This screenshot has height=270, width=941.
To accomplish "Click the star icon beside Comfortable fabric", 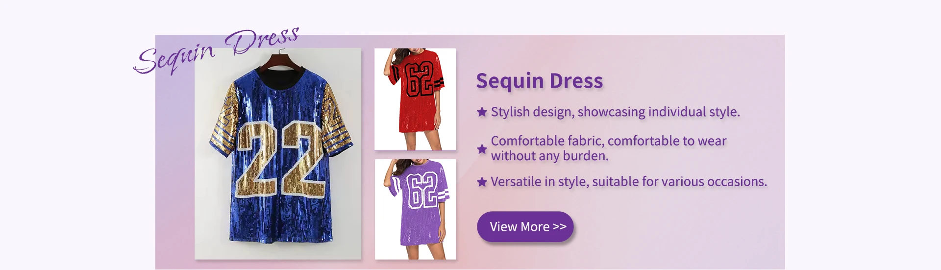I will pos(482,149).
